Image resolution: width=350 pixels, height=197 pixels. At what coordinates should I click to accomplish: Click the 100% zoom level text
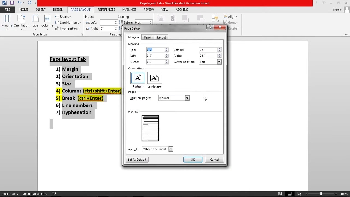(344, 194)
